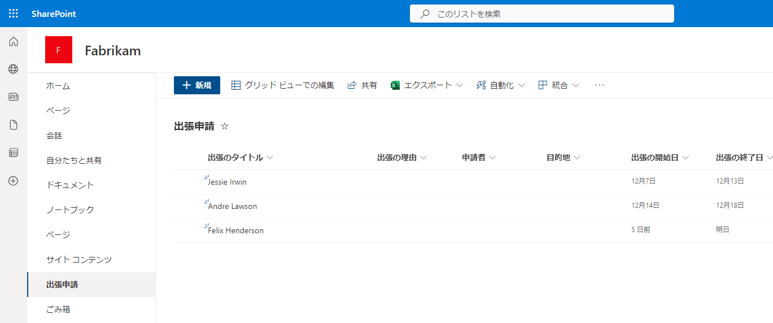Screen dimensions: 773x323
Task: Click the Create plus circle icon
Action: pyautogui.click(x=14, y=181)
